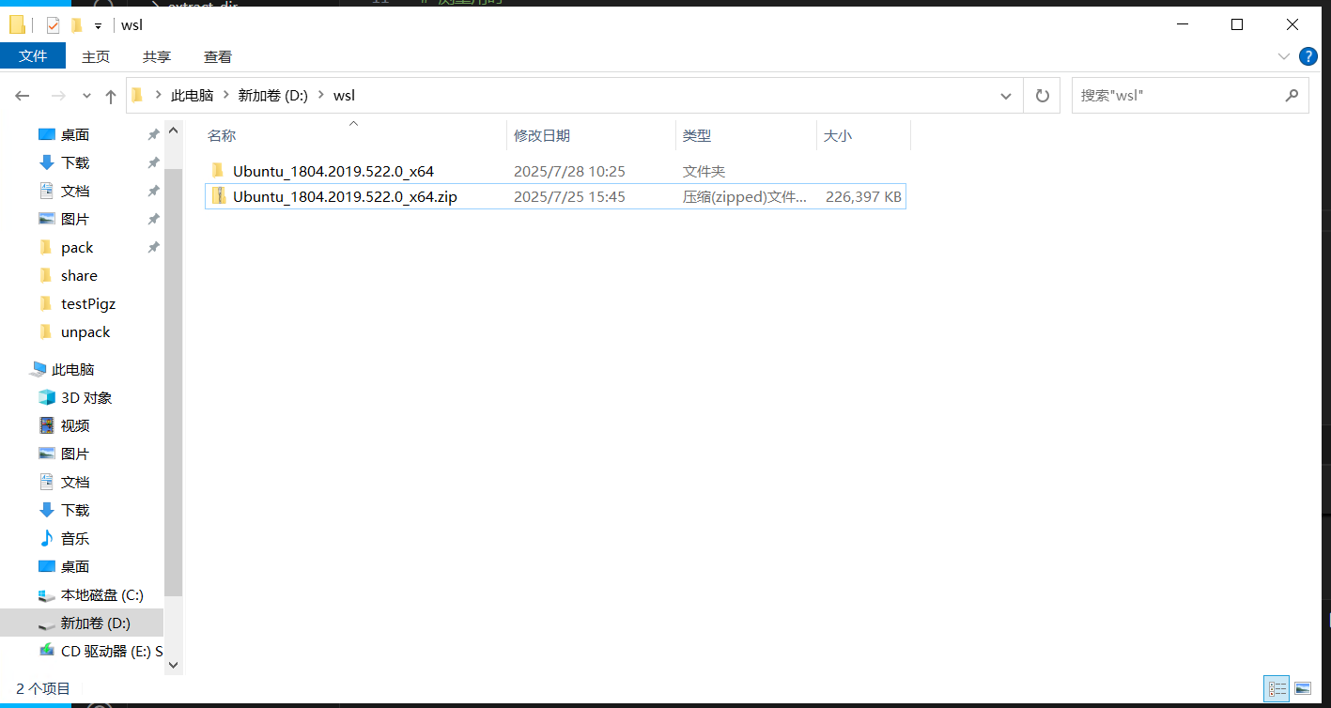
Task: Click the 音乐 note icon in sidebar
Action: click(47, 538)
